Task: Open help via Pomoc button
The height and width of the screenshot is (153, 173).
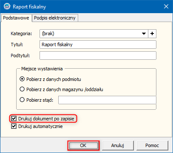Action: click(152, 145)
